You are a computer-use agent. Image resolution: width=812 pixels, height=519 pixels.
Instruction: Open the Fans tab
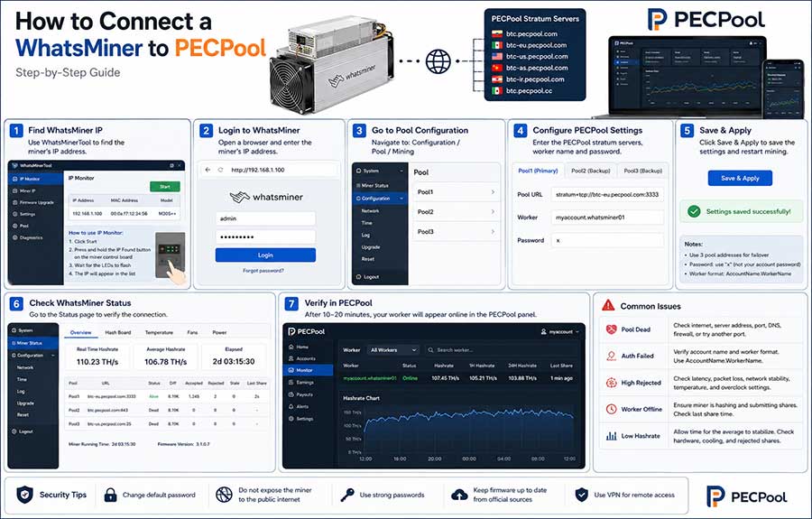click(193, 332)
